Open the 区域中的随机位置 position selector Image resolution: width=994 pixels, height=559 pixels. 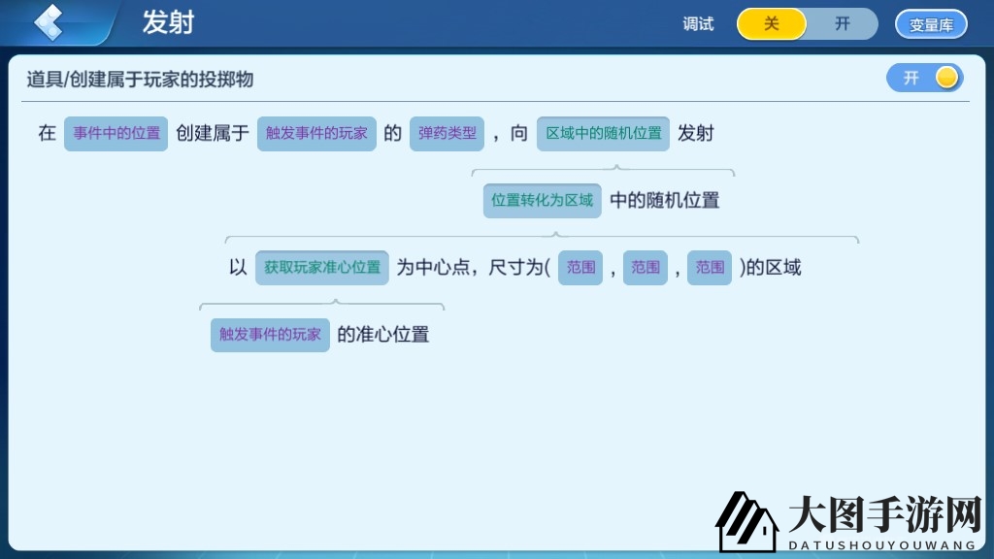[x=602, y=134]
